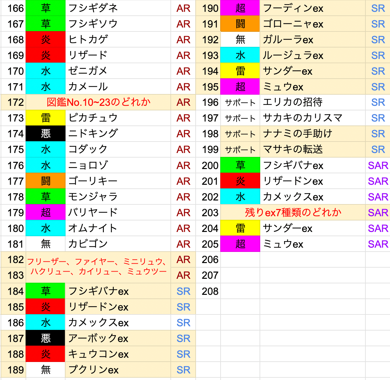This screenshot has height=380, width=390.
Task: Click the ゴローニャex cell
Action: coord(313,24)
